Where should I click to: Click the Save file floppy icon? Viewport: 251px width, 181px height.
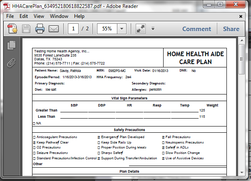[x=26, y=29]
